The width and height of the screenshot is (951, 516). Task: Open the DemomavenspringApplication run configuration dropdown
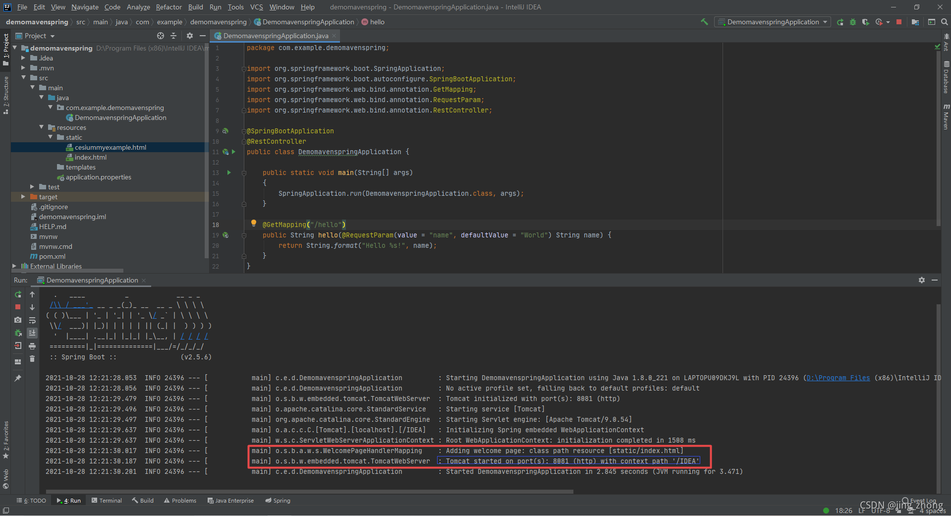(x=773, y=22)
